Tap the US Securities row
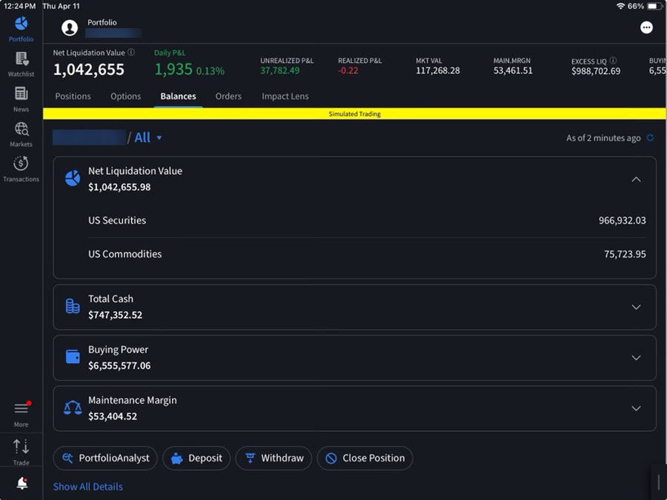The image size is (667, 500). pyautogui.click(x=367, y=220)
